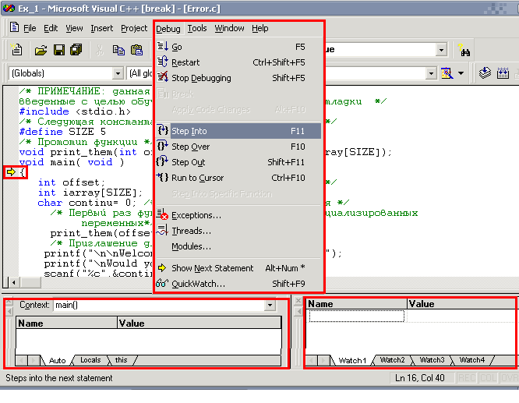Open the (All global members) dropdown
The width and height of the screenshot is (519, 403).
[140, 73]
